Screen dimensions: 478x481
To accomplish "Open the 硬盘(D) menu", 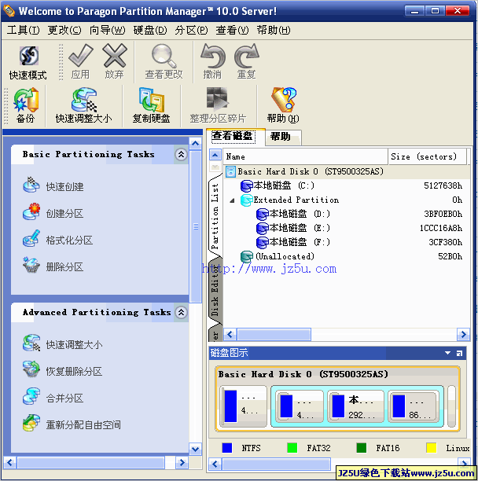I will click(x=150, y=30).
